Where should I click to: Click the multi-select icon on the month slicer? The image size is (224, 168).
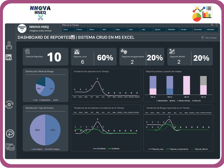pyautogui.click(x=212, y=25)
